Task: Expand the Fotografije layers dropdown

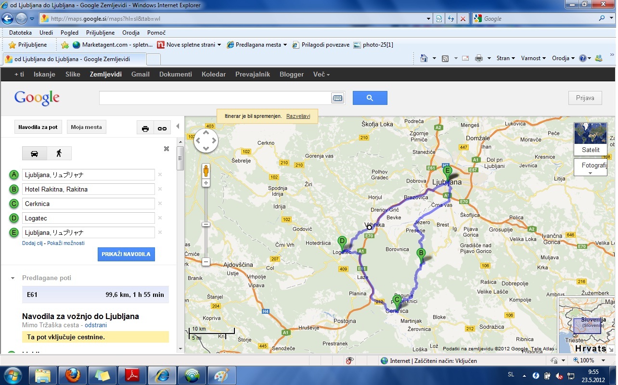Action: coord(591,167)
